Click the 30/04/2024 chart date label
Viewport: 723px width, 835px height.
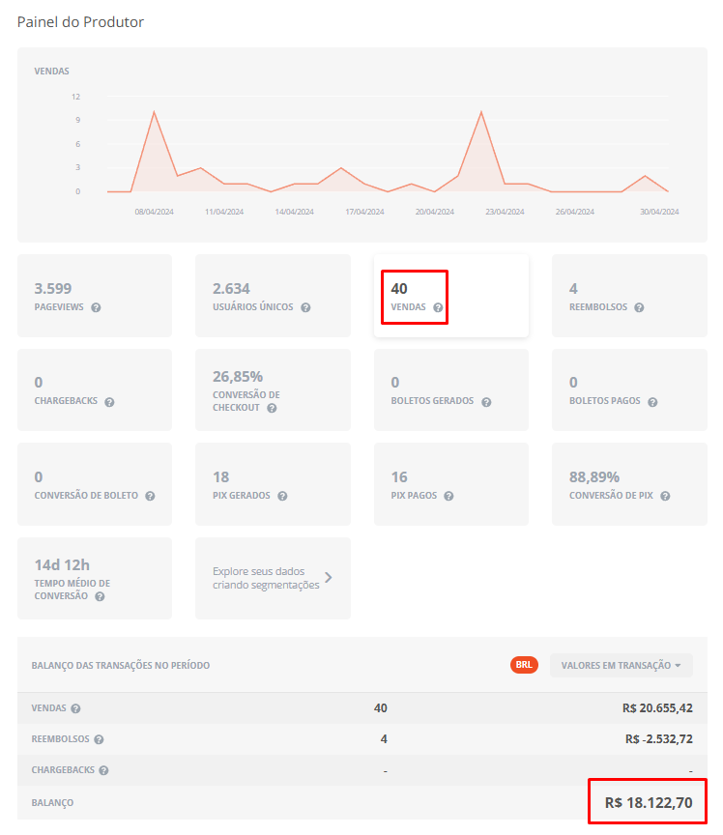[x=659, y=212]
